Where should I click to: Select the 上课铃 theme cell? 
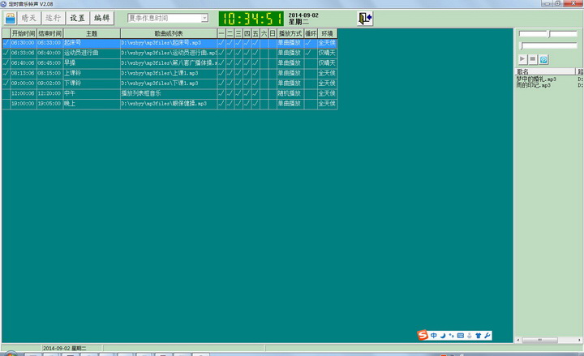[x=92, y=73]
